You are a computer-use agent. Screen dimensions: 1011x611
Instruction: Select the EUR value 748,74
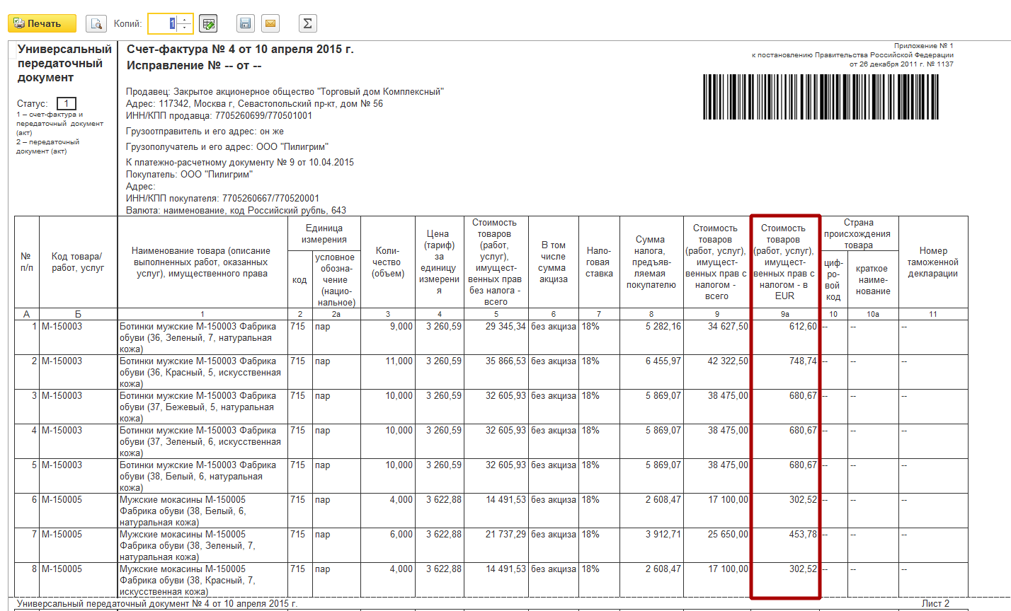[x=803, y=361]
